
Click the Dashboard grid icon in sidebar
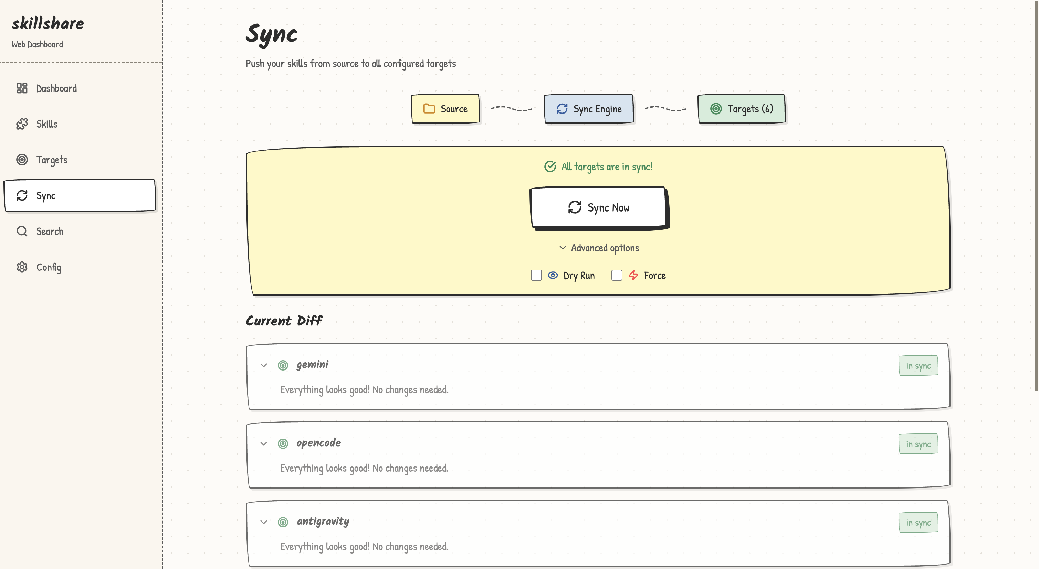22,88
